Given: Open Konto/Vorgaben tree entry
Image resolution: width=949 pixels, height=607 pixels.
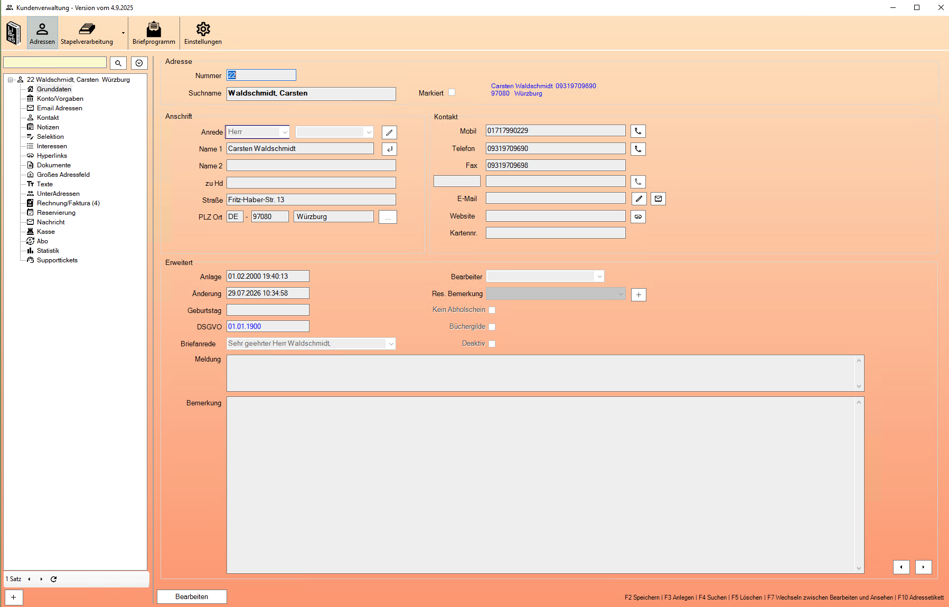Looking at the screenshot, I should [60, 99].
